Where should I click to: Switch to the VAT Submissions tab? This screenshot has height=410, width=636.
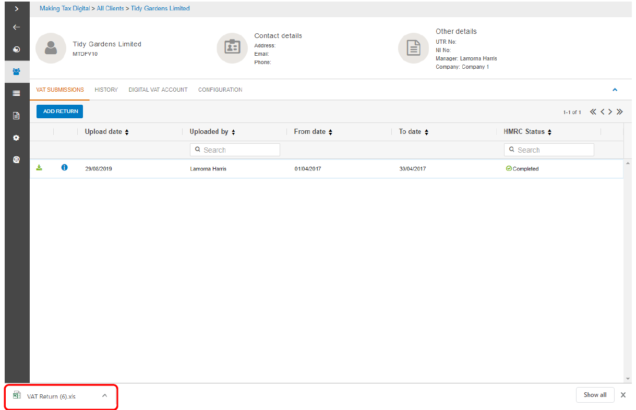(x=60, y=90)
